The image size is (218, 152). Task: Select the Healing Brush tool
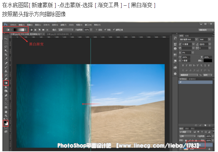6,63
